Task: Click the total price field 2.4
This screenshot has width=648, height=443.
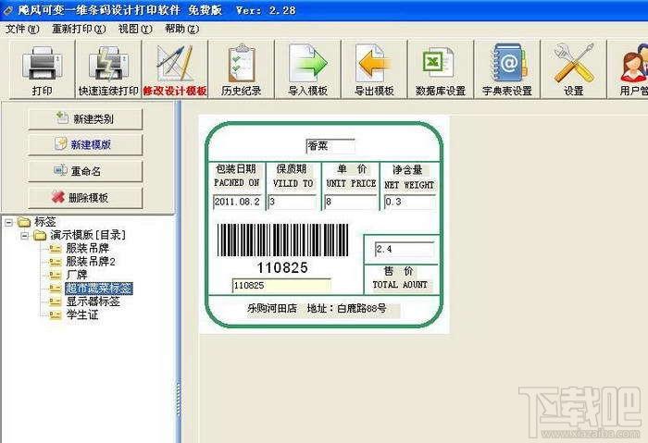Action: (x=405, y=249)
